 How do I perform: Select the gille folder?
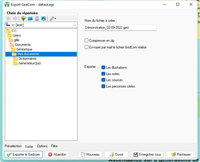pyautogui.click(x=14, y=40)
